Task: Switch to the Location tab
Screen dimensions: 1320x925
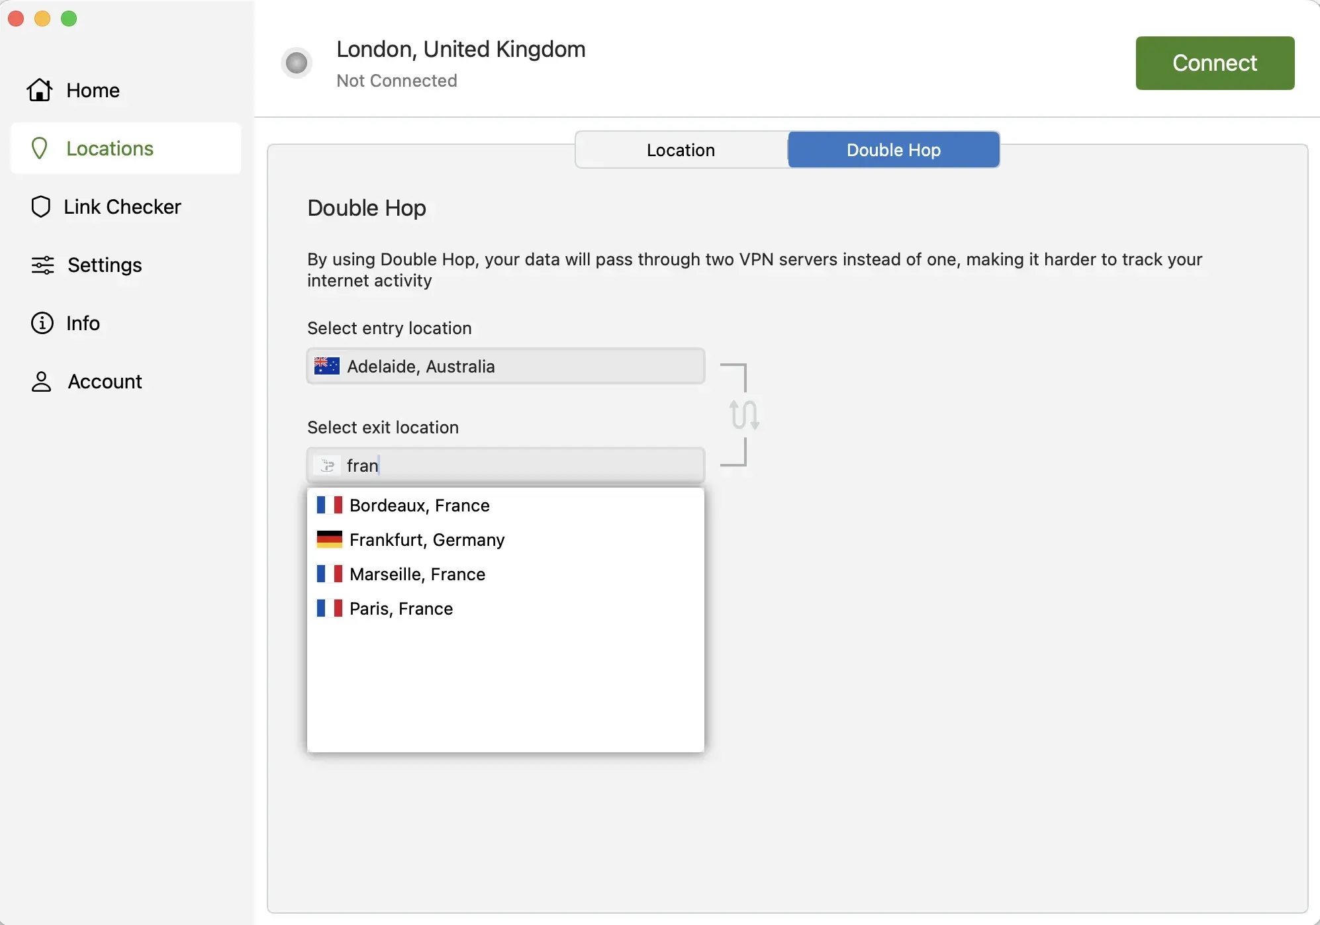Action: [x=681, y=150]
